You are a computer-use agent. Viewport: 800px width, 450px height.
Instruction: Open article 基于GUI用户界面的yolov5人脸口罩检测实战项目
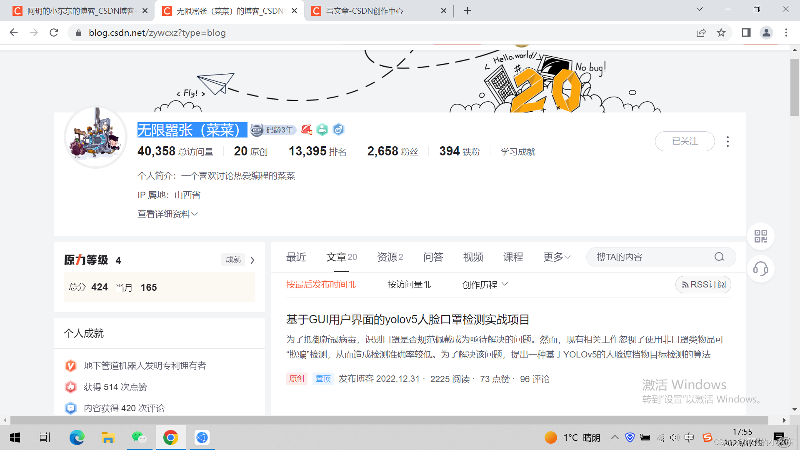407,320
